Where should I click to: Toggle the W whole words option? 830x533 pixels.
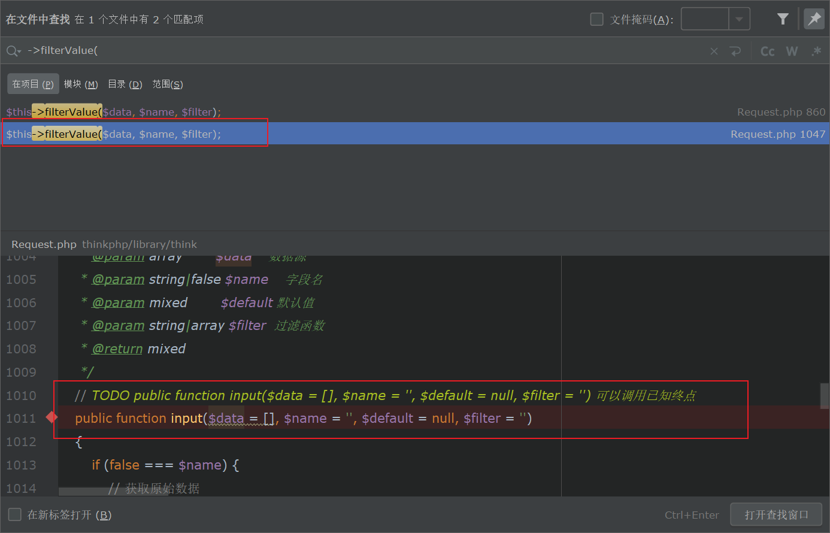click(x=792, y=52)
